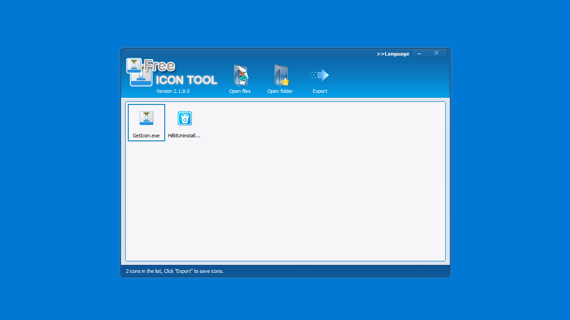Select the GetIcon.exe icon thumbnail
570x320 pixels.
pos(147,118)
